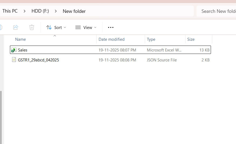Screen dimensions: 236x144
Task: Click the 2 KB size cell
Action: 205,60
